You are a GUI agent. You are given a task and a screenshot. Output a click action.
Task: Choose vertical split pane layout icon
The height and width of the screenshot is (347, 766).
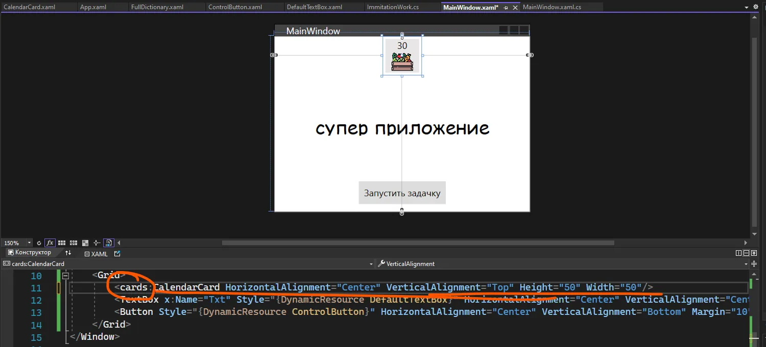coord(738,253)
